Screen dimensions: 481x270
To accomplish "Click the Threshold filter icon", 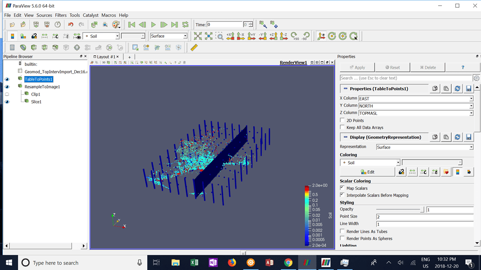I will (55, 47).
